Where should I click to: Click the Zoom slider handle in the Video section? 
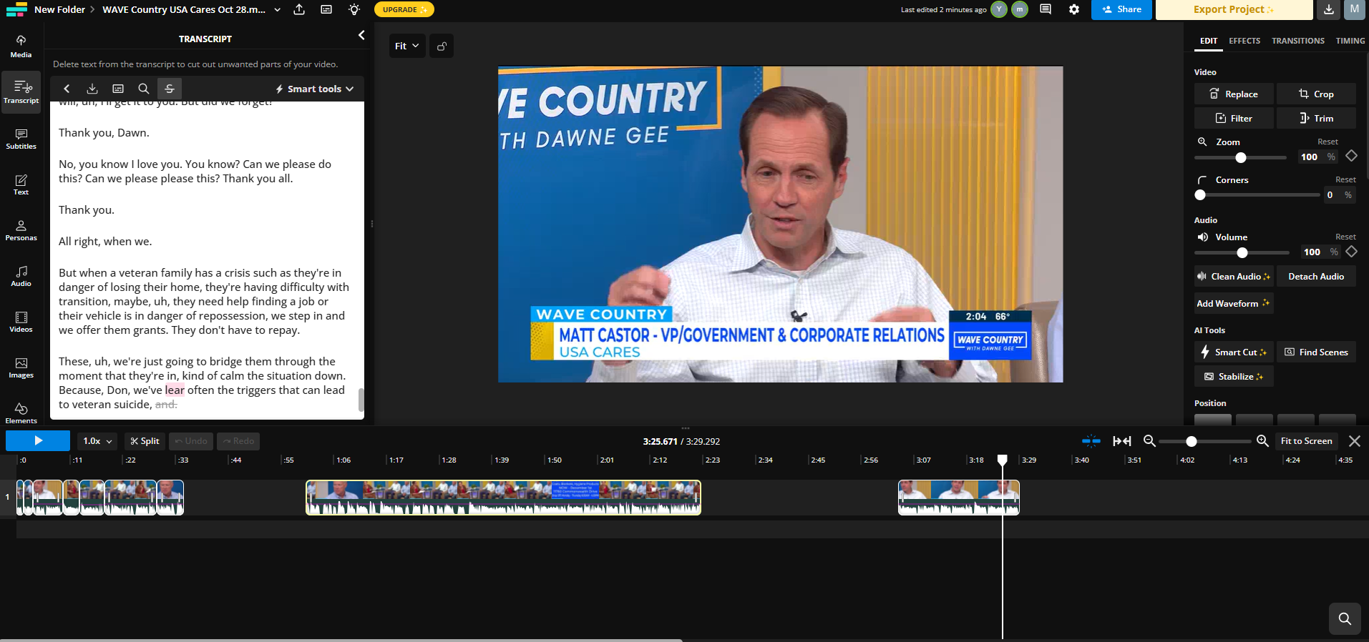point(1241,157)
